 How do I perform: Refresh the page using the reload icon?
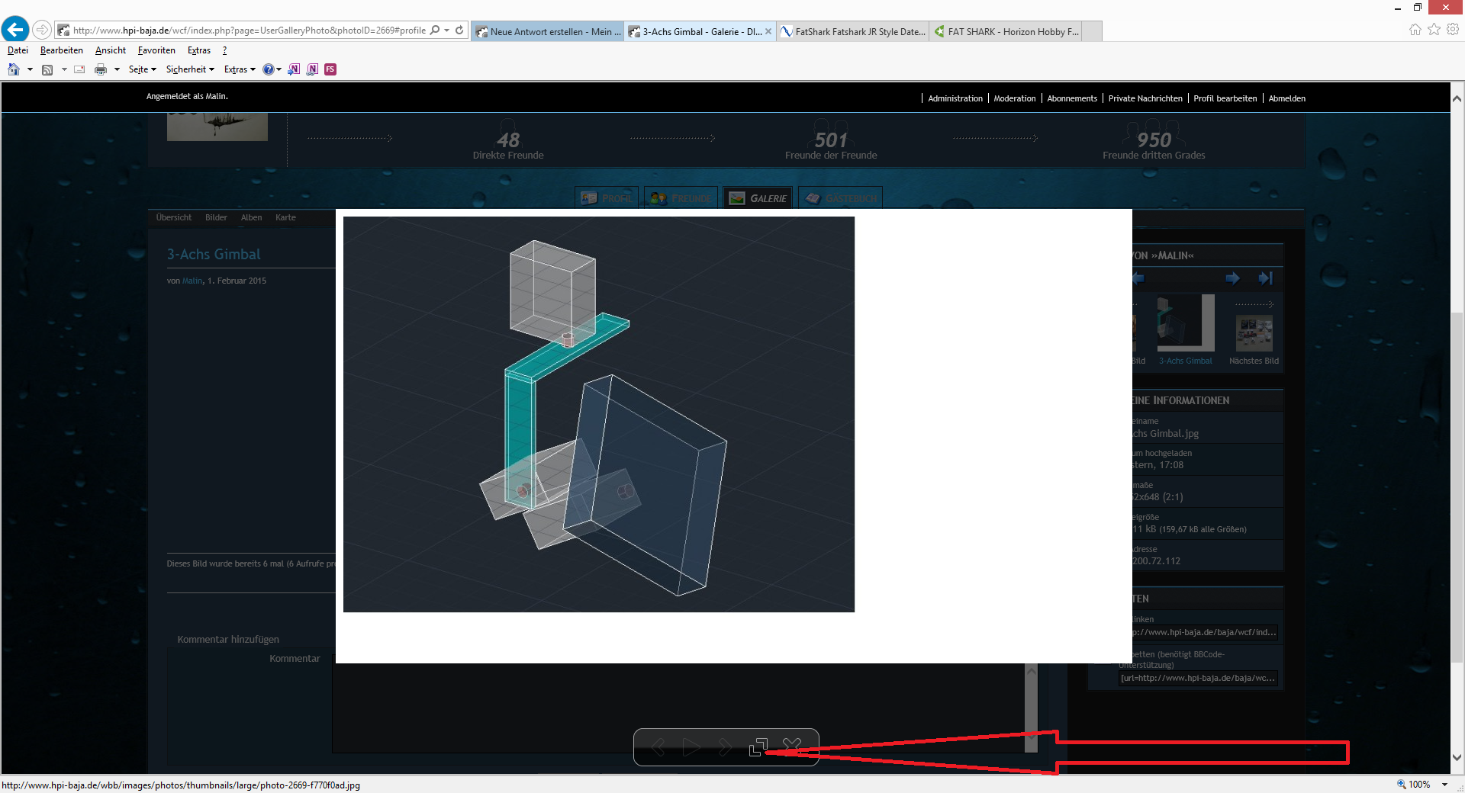pyautogui.click(x=459, y=30)
